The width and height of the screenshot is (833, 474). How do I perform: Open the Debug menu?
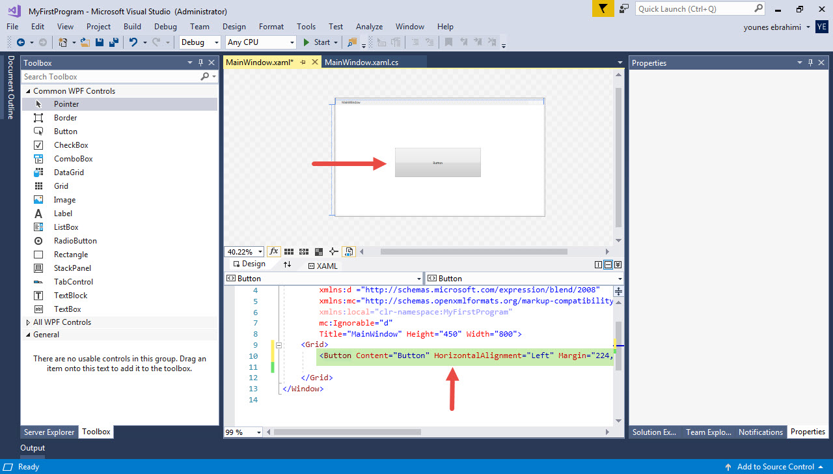pyautogui.click(x=165, y=27)
